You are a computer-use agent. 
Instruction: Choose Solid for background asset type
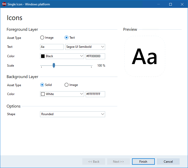[46, 85]
